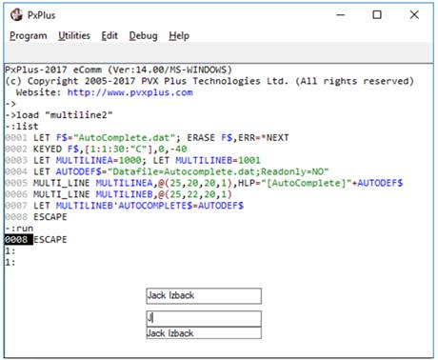Select the Jack Izback autocomplete suggestion
The height and width of the screenshot is (360, 438).
204,333
